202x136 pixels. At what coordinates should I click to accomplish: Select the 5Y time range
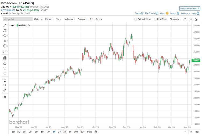(70, 132)
